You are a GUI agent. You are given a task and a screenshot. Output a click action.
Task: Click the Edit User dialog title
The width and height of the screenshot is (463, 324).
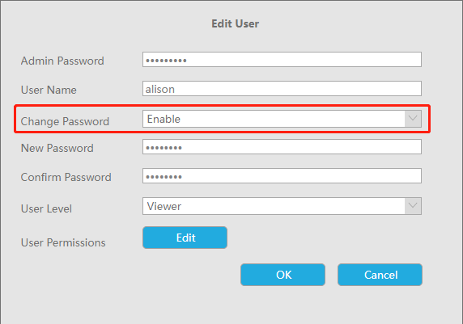236,23
